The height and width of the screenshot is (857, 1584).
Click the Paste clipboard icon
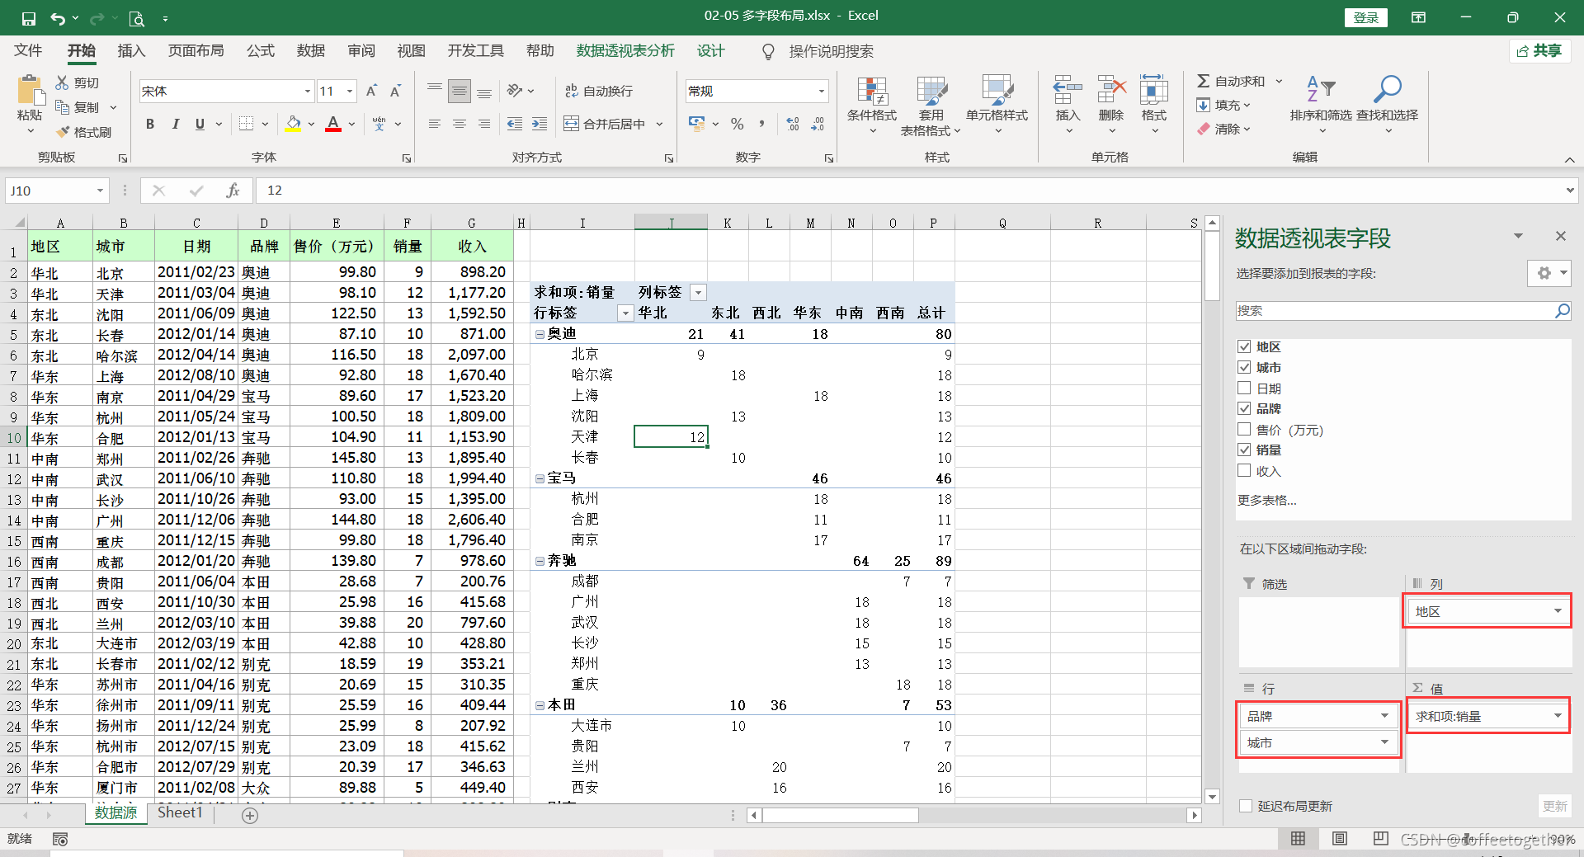click(x=30, y=91)
